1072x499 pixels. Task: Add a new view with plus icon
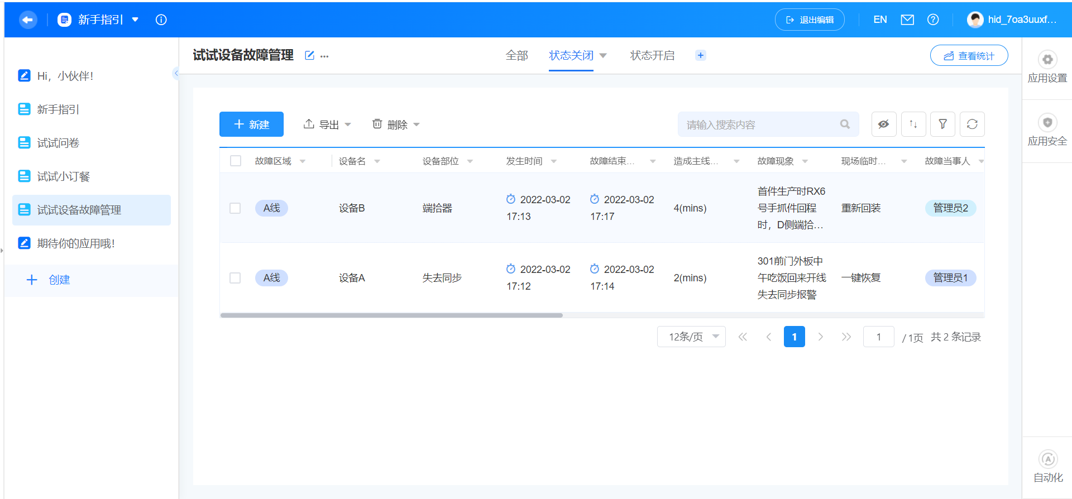[701, 55]
